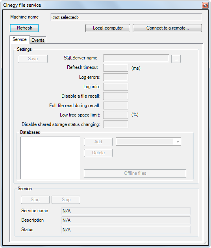This screenshot has width=211, height=248.
Task: Click the SQLServer browse ellipsis button
Action: pyautogui.click(x=176, y=59)
